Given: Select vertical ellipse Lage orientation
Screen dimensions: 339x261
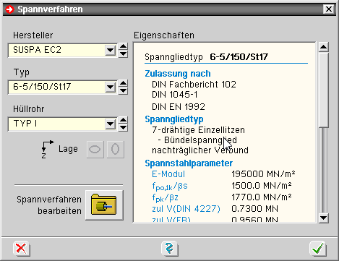Looking at the screenshot, I should click(x=116, y=150).
